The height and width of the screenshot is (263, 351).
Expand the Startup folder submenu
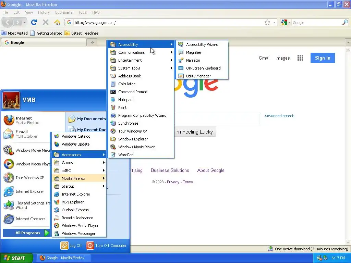click(79, 186)
